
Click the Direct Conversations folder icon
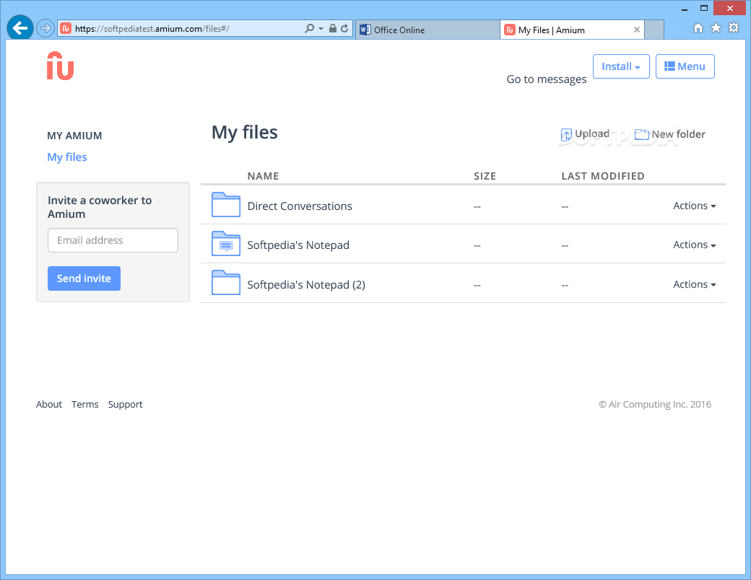click(x=226, y=205)
